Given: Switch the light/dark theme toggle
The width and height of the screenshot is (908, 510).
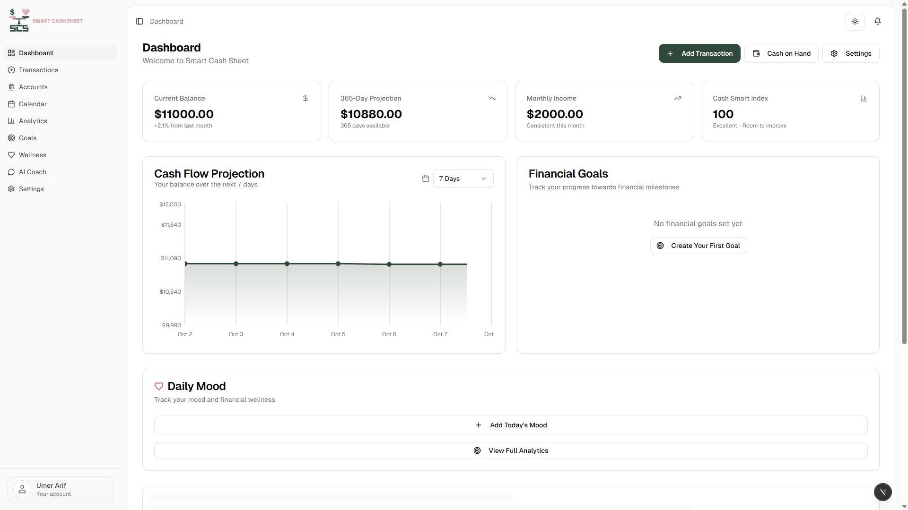Looking at the screenshot, I should click(x=855, y=21).
